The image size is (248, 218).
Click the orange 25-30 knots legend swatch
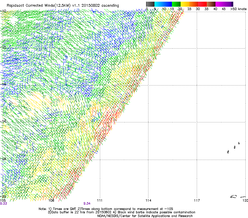pos(194,4)
